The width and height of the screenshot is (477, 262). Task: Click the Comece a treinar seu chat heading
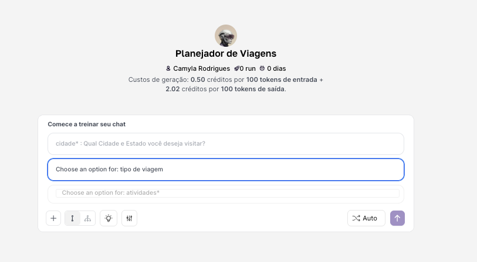pyautogui.click(x=86, y=124)
